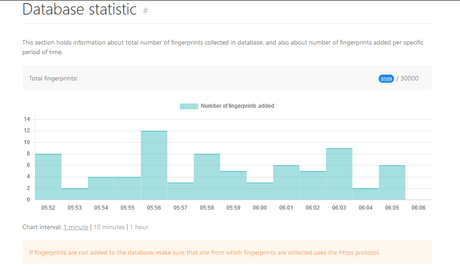Screen dimensions: 460x271
Task: Toggle the teal legend color box
Action: pyautogui.click(x=189, y=106)
